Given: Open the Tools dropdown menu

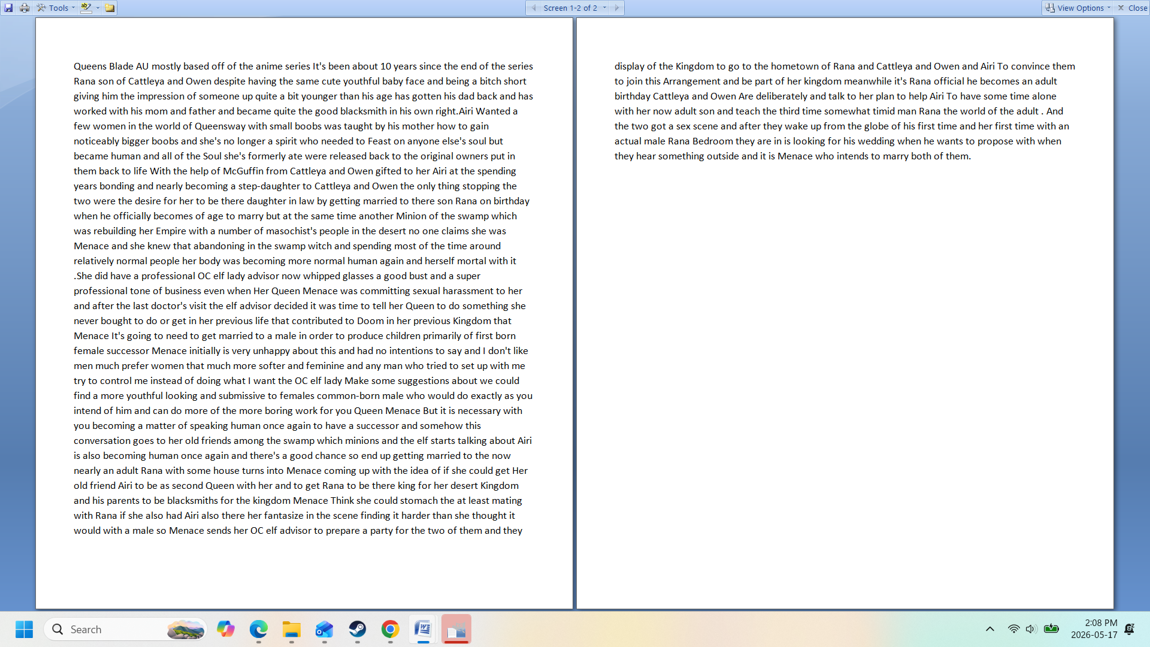Looking at the screenshot, I should [x=56, y=8].
